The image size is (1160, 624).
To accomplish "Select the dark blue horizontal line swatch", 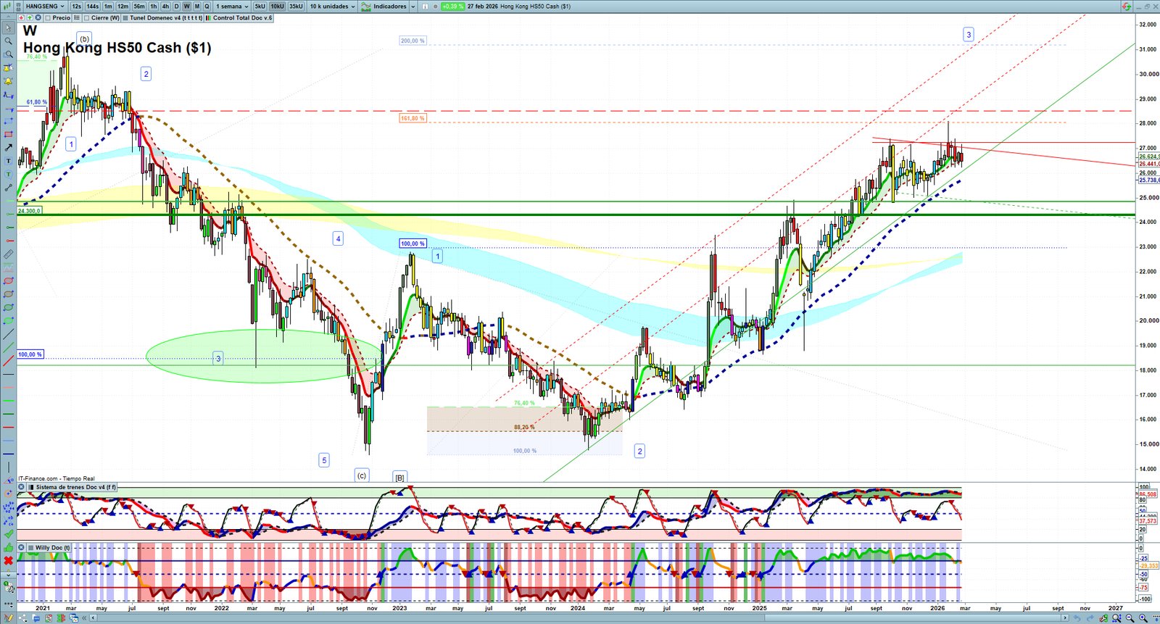I will pos(8,454).
